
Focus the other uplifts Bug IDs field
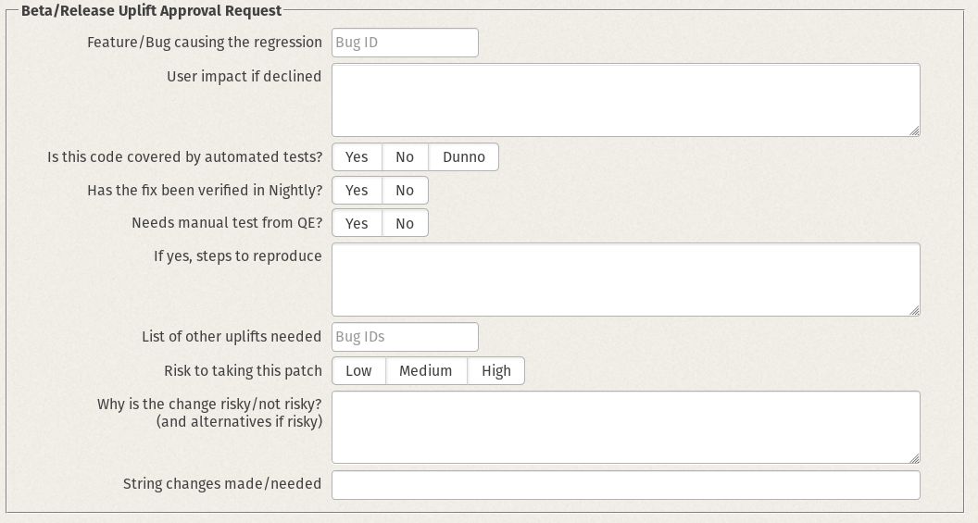[x=405, y=337]
